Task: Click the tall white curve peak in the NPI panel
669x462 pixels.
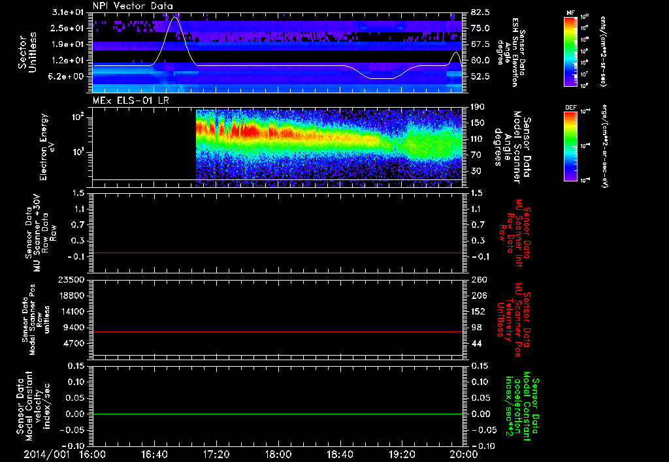Action: tap(174, 18)
